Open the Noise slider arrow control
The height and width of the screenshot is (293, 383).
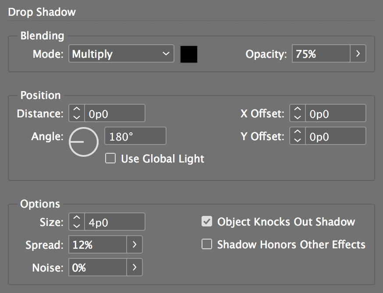tap(135, 267)
